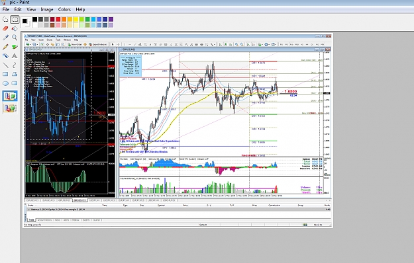Pick the Color Picker eyedropper tool

pyautogui.click(x=5, y=38)
